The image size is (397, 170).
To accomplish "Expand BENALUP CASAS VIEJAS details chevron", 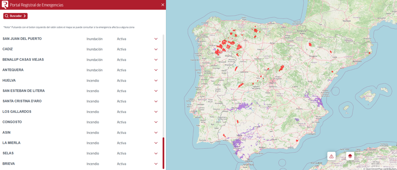I will 156,60.
